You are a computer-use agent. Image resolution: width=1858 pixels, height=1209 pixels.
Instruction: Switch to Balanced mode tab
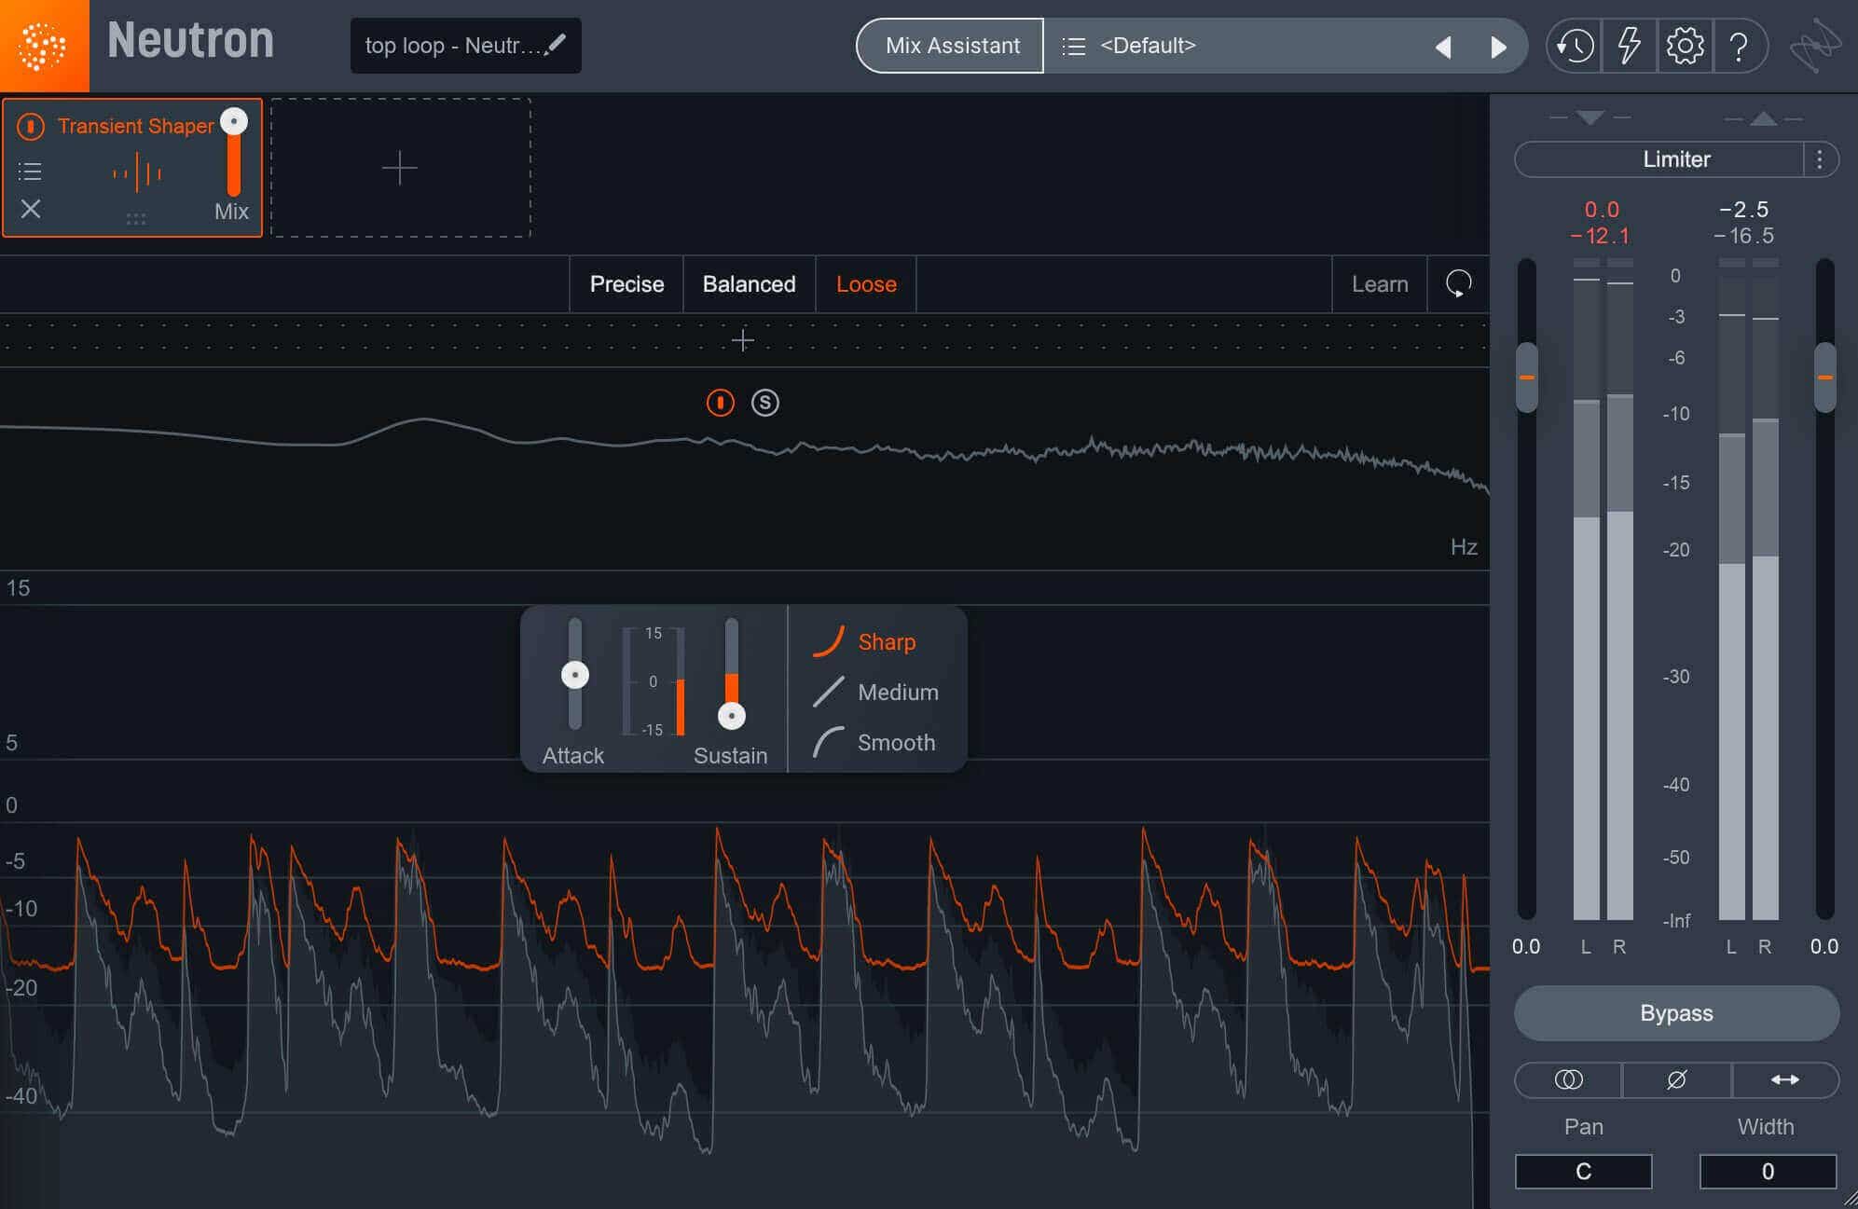coord(749,283)
